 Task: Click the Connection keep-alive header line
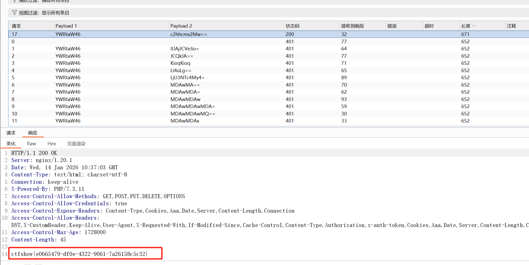45,182
